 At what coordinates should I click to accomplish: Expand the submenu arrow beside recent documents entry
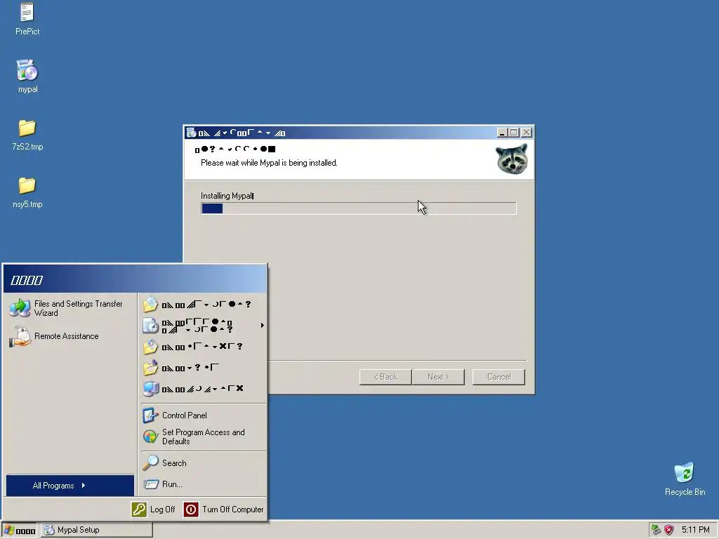263,326
